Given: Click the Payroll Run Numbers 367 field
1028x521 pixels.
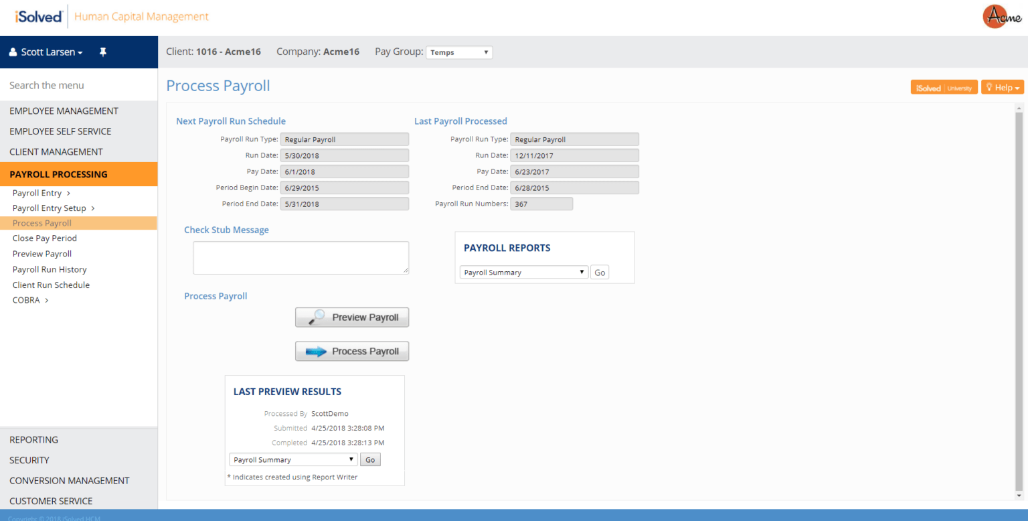Looking at the screenshot, I should [x=541, y=204].
